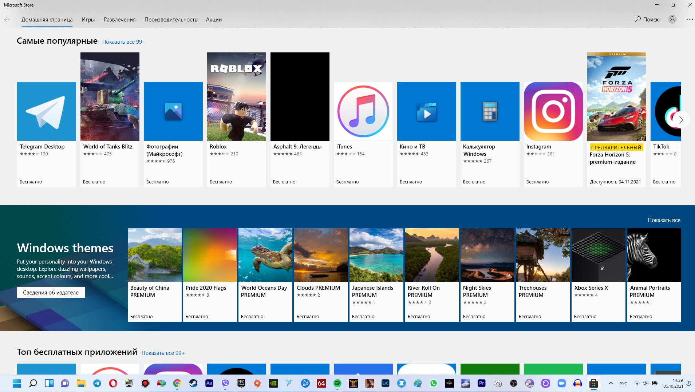Image resolution: width=695 pixels, height=392 pixels.
Task: Show all most popular apps link
Action: pos(124,42)
